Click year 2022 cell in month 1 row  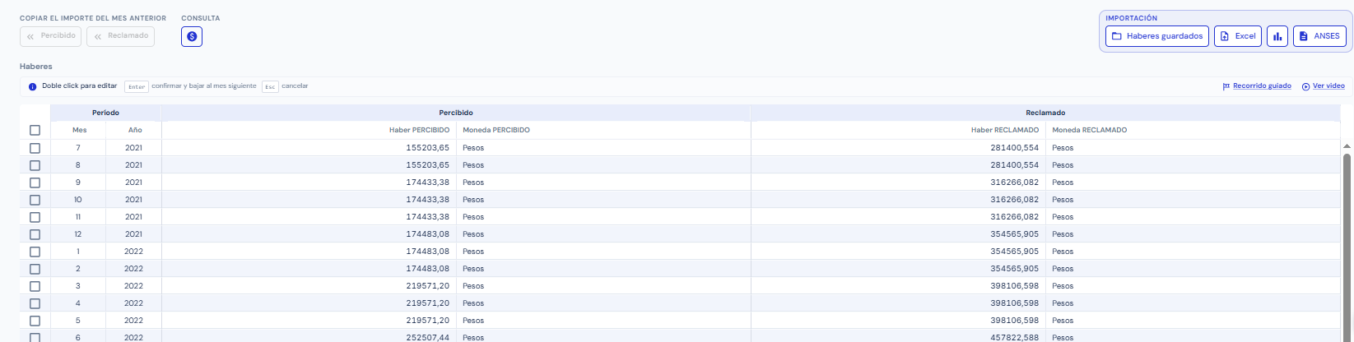[x=133, y=252]
